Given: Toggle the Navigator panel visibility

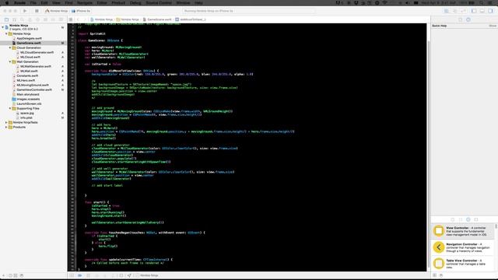Looking at the screenshot, I should (474, 11).
